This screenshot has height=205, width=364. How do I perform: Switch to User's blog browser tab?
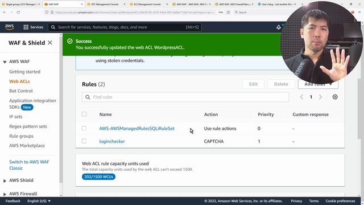click(276, 4)
